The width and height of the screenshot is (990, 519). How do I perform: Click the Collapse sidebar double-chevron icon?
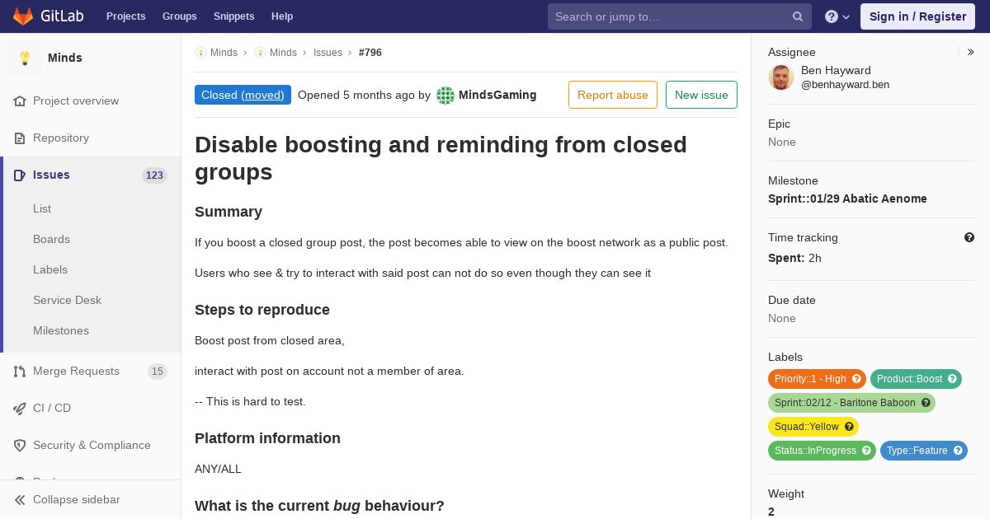20,499
